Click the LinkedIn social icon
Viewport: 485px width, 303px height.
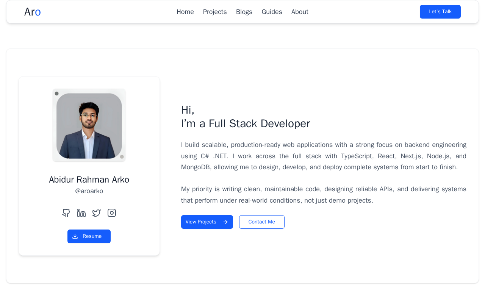(x=81, y=213)
